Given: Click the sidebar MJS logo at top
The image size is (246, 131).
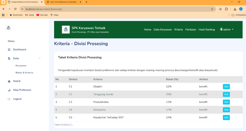Looking at the screenshot, I should (x=9, y=28).
